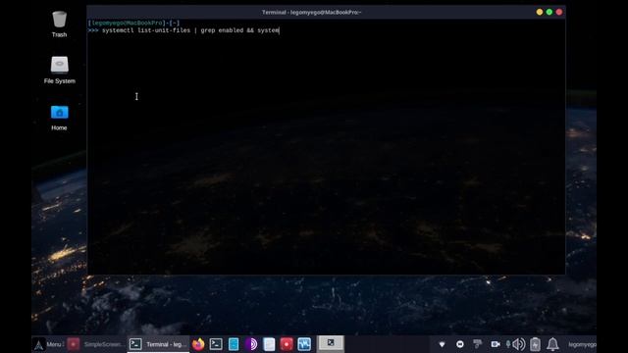Open the red screen recorder launcher
Image resolution: width=628 pixels, height=353 pixels.
point(287,344)
